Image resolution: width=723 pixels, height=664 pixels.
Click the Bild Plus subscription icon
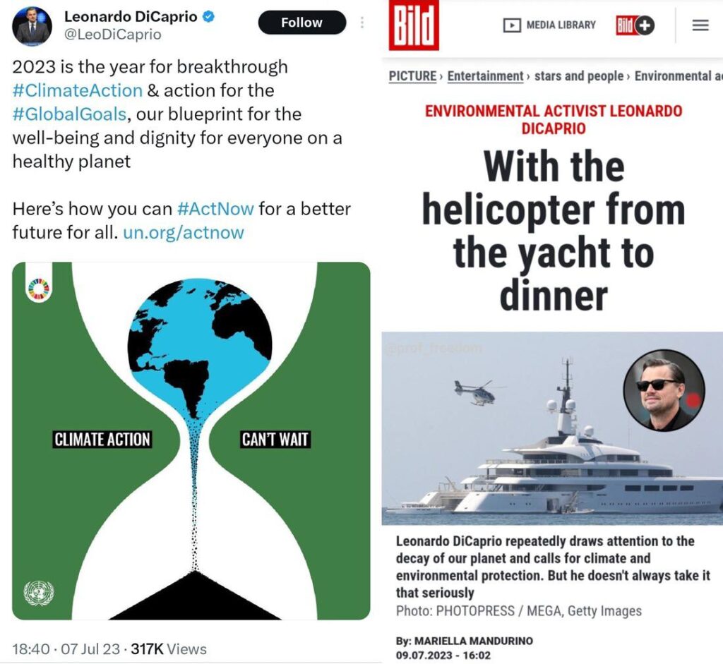(x=635, y=25)
